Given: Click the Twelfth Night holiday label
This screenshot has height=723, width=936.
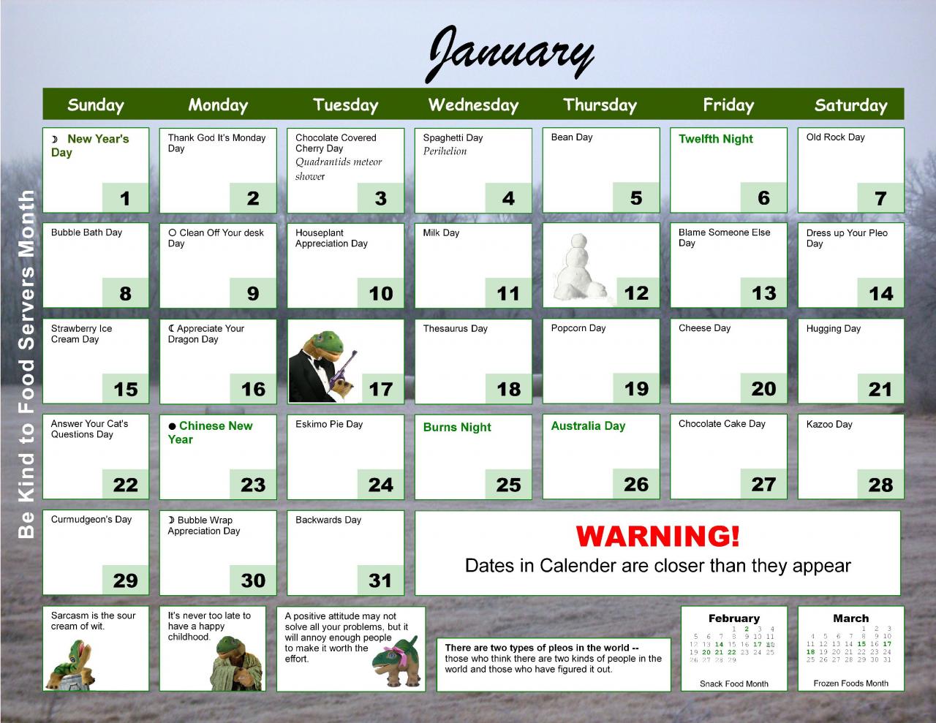Looking at the screenshot, I should [715, 139].
